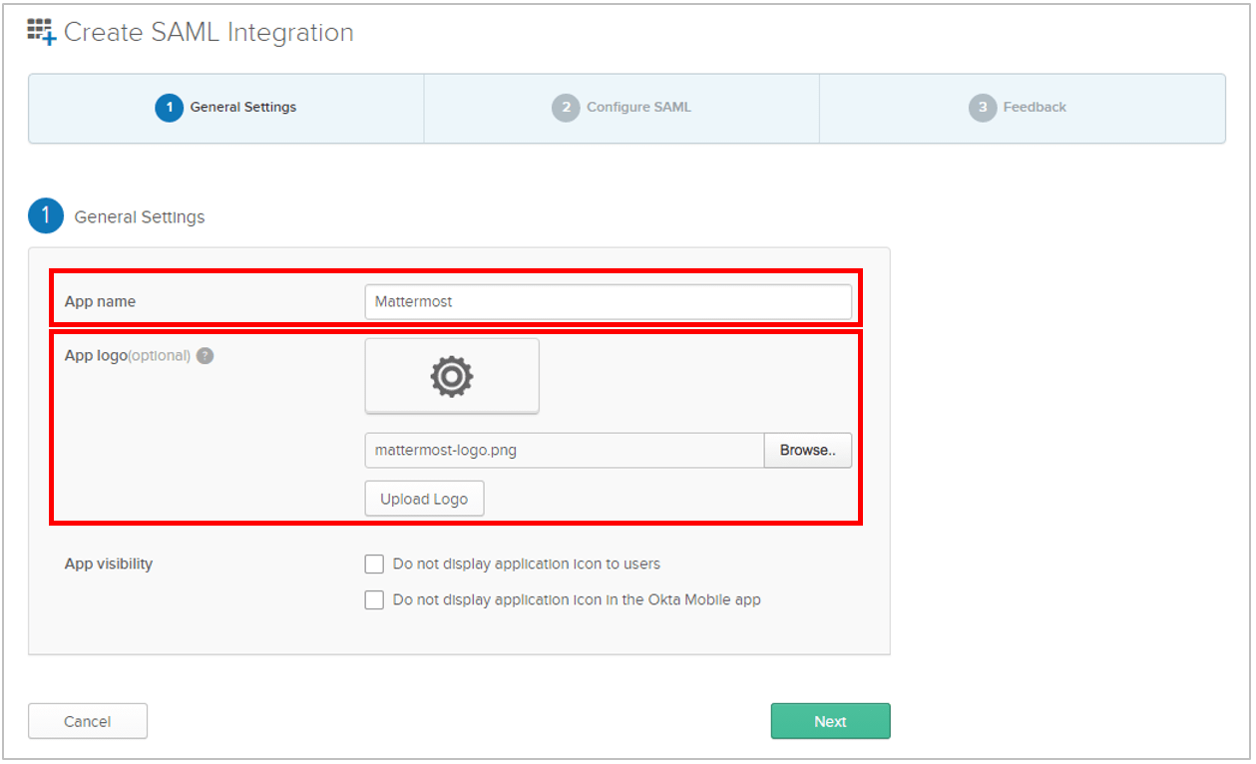Switch to the Configure SAML step tab

point(621,107)
